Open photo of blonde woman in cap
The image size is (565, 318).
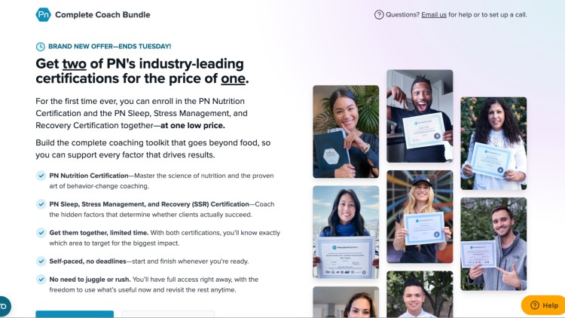(x=420, y=217)
